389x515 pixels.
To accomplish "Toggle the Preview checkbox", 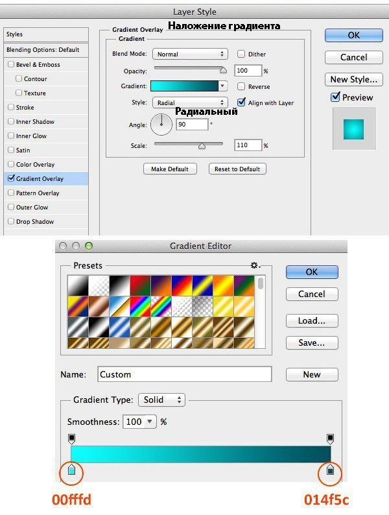I will pyautogui.click(x=335, y=97).
